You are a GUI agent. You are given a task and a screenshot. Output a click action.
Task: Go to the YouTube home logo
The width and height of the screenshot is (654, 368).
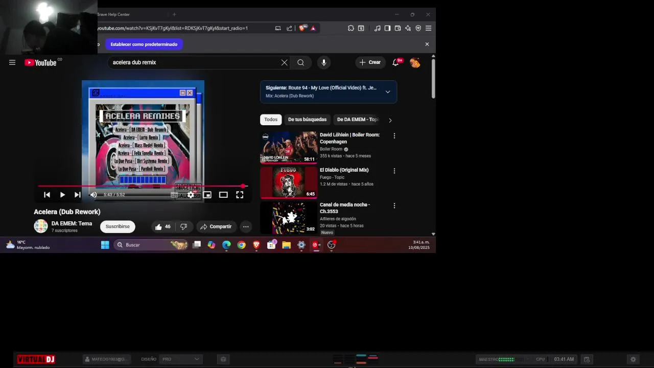(40, 62)
